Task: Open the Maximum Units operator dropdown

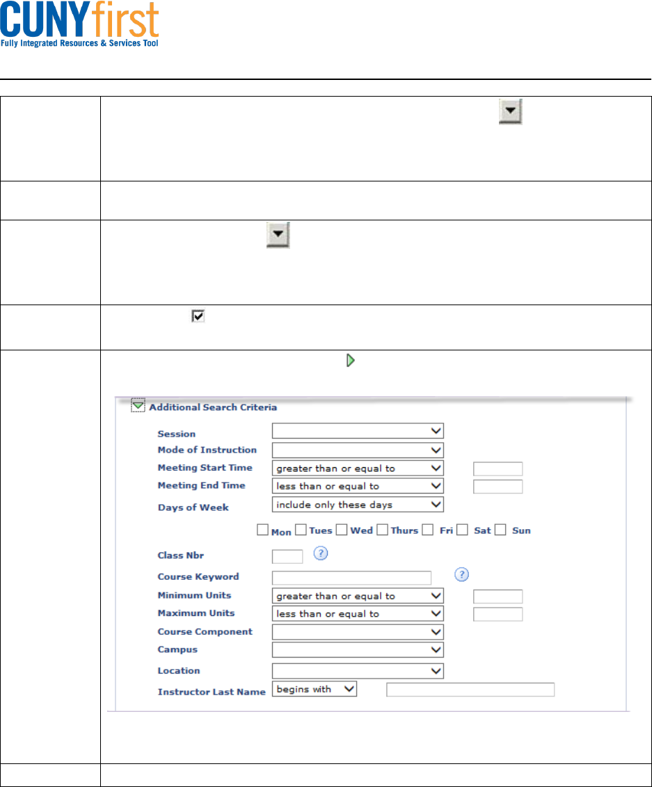Action: click(x=358, y=613)
